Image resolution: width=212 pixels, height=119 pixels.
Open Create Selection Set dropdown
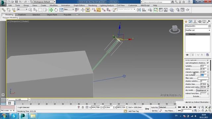tap(126, 9)
